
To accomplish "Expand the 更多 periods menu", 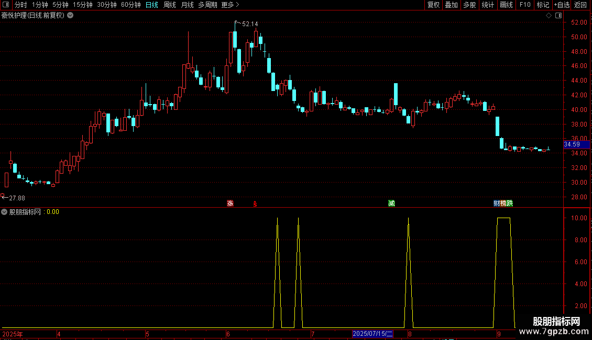I will [230, 5].
